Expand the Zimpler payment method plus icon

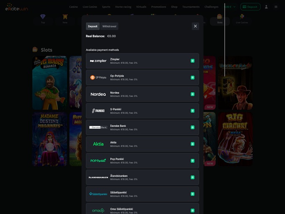coord(192,61)
